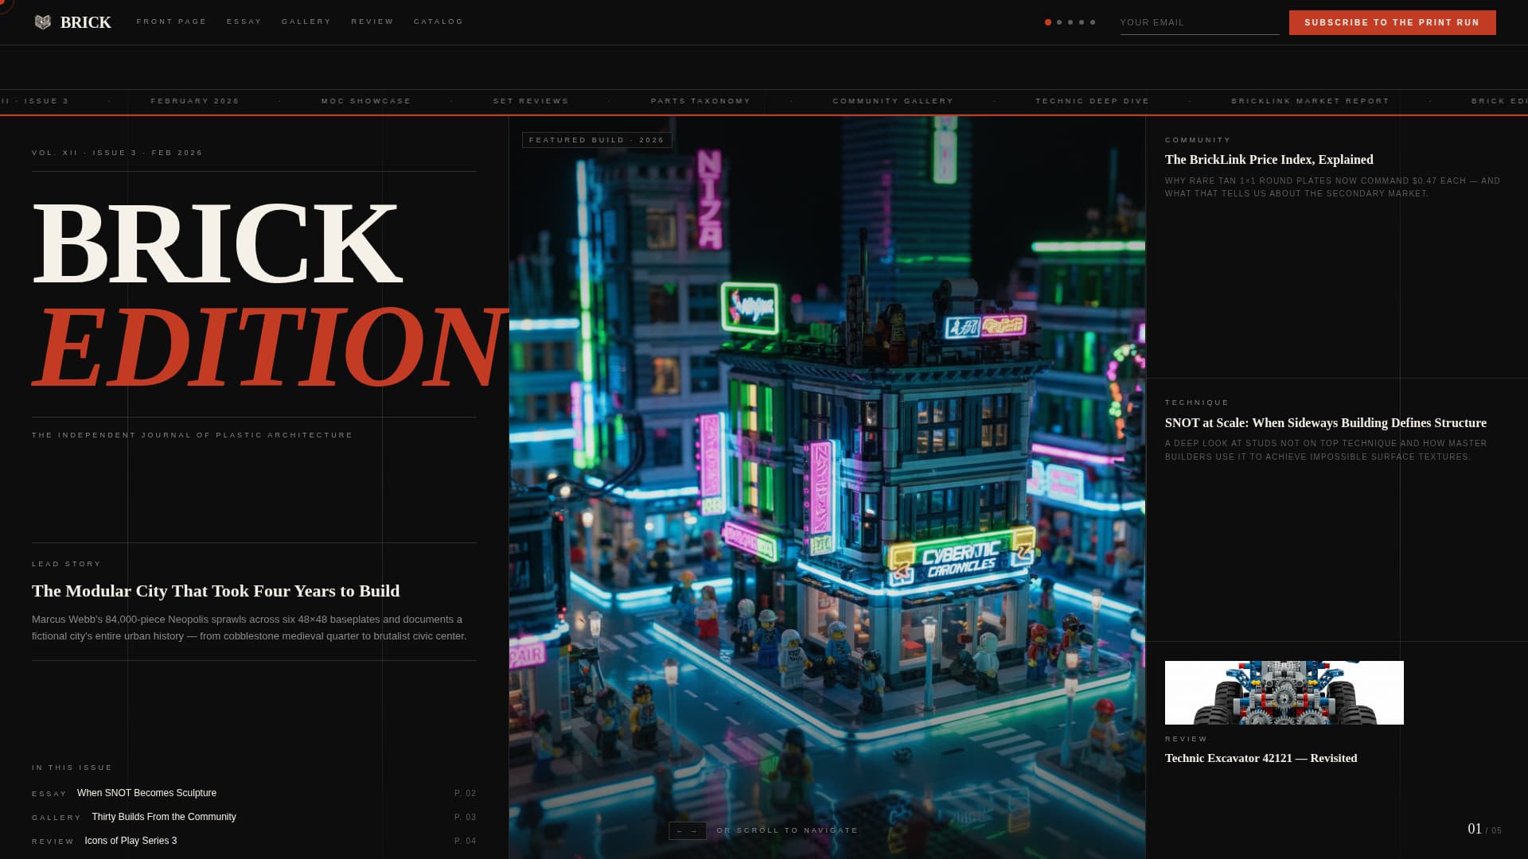Click the neon city featured build image
Viewport: 1528px width, 859px height.
[x=827, y=487]
